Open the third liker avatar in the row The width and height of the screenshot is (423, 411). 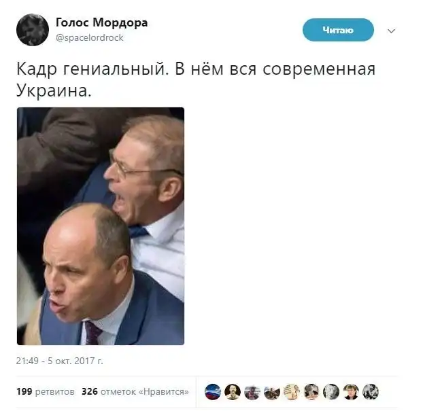pyautogui.click(x=252, y=391)
